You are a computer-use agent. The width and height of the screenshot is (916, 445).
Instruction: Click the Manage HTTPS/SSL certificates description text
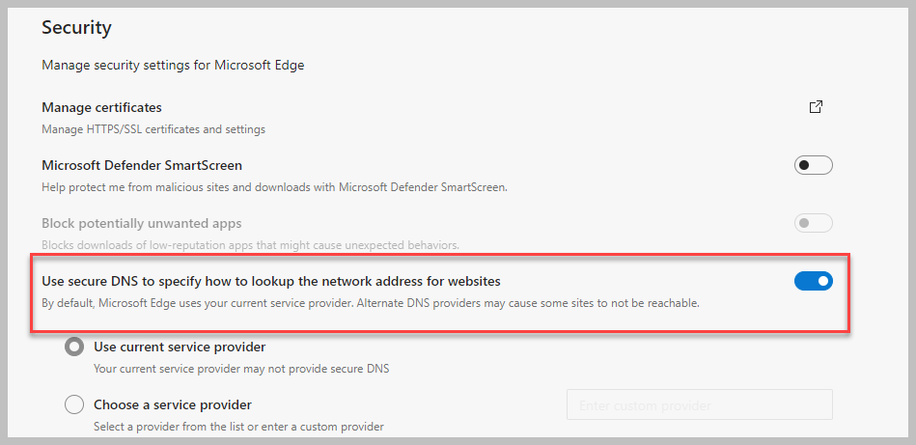pos(153,128)
